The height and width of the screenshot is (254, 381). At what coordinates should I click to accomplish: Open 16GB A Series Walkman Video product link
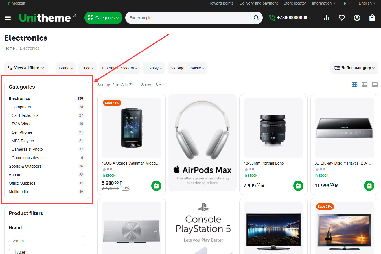[x=131, y=163]
